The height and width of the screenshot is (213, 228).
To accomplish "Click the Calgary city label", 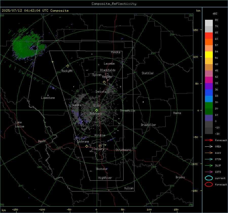I will tap(99, 149).
